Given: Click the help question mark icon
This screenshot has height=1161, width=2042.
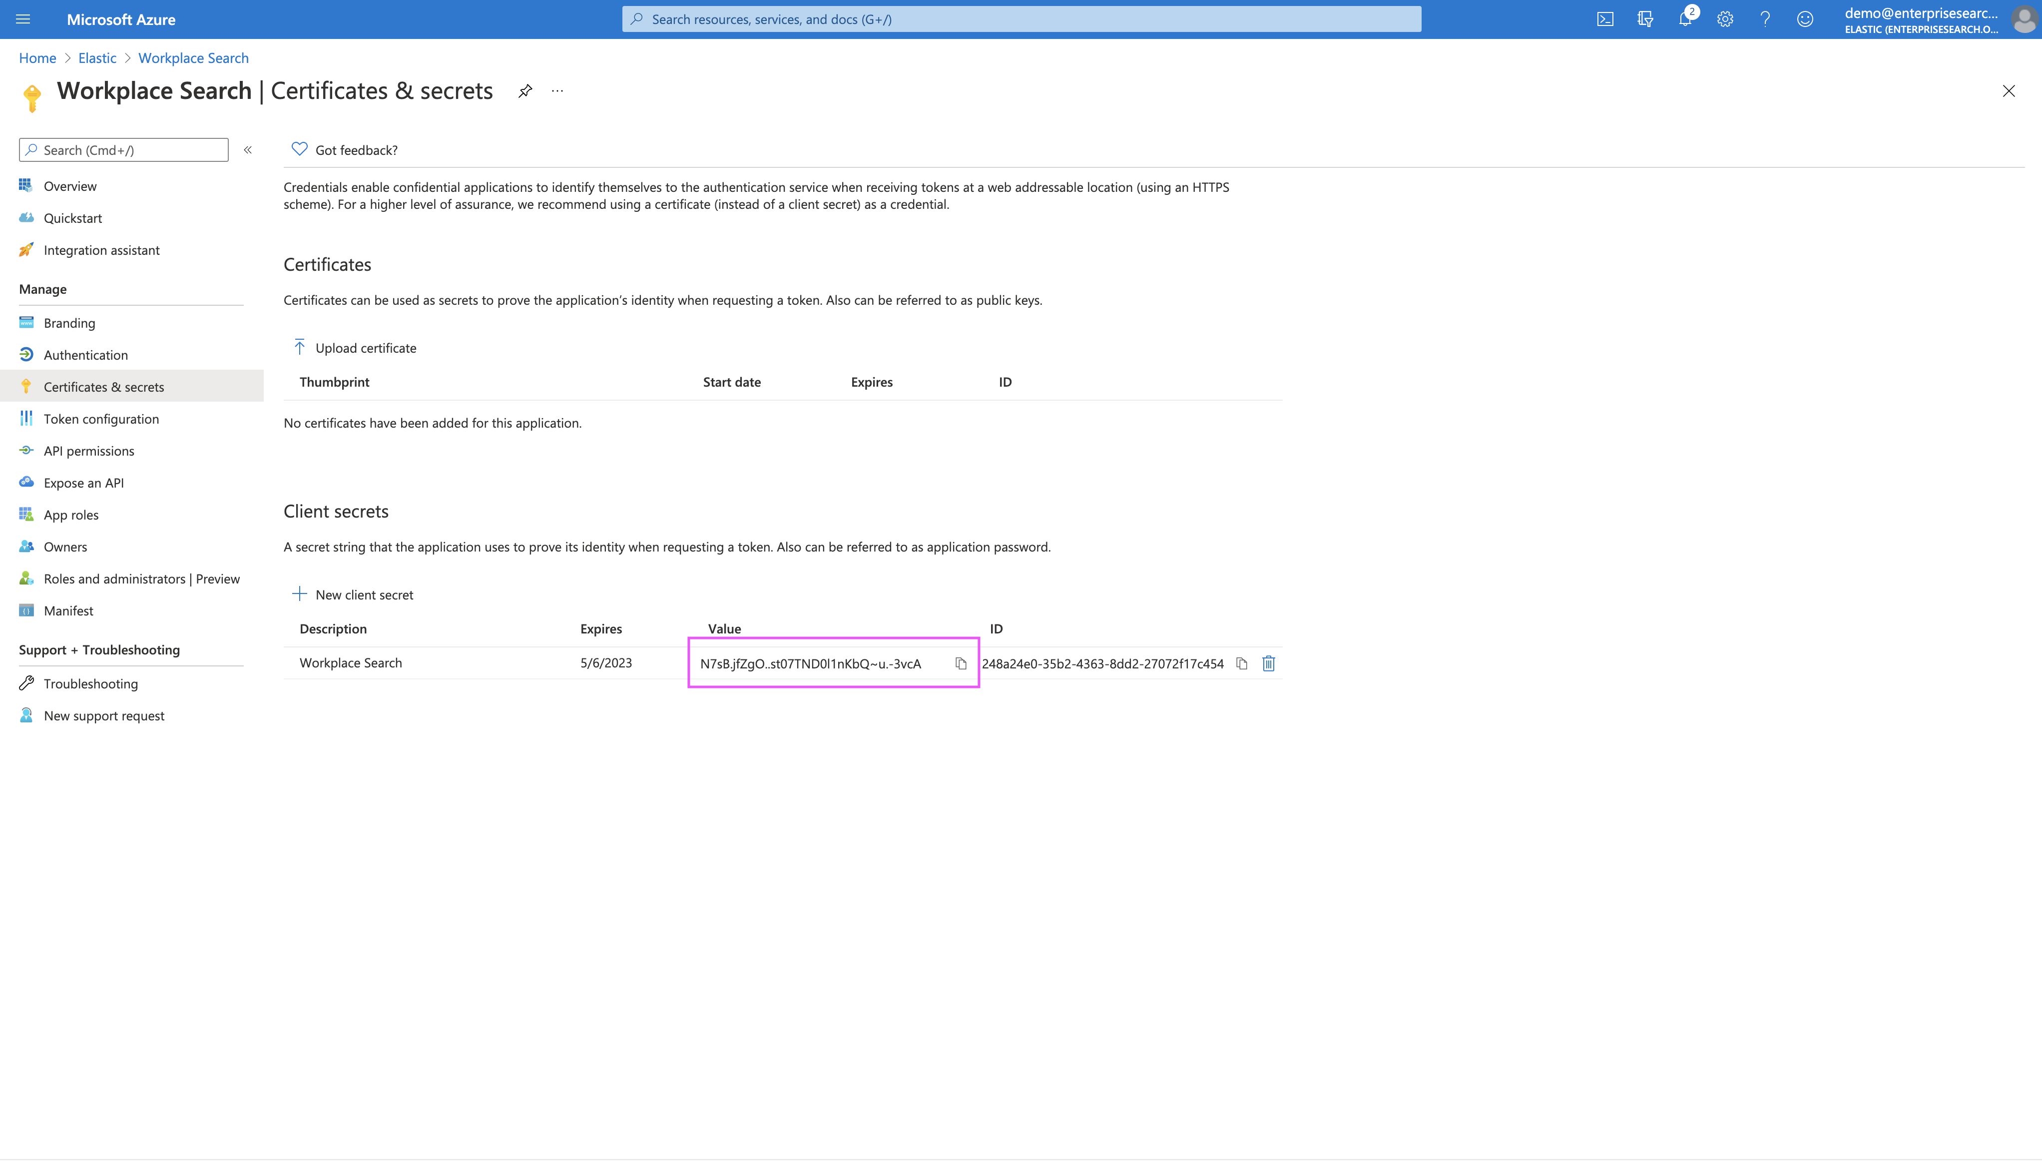Looking at the screenshot, I should pyautogui.click(x=1765, y=19).
